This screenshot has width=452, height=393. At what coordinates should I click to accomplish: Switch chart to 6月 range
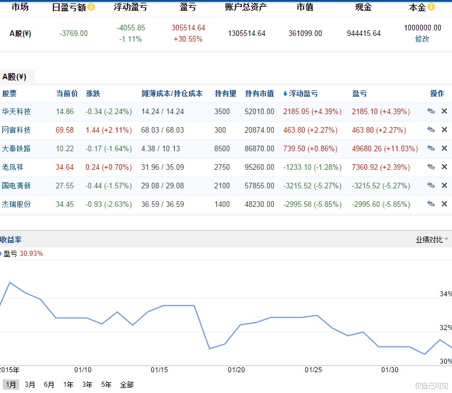[x=49, y=385]
